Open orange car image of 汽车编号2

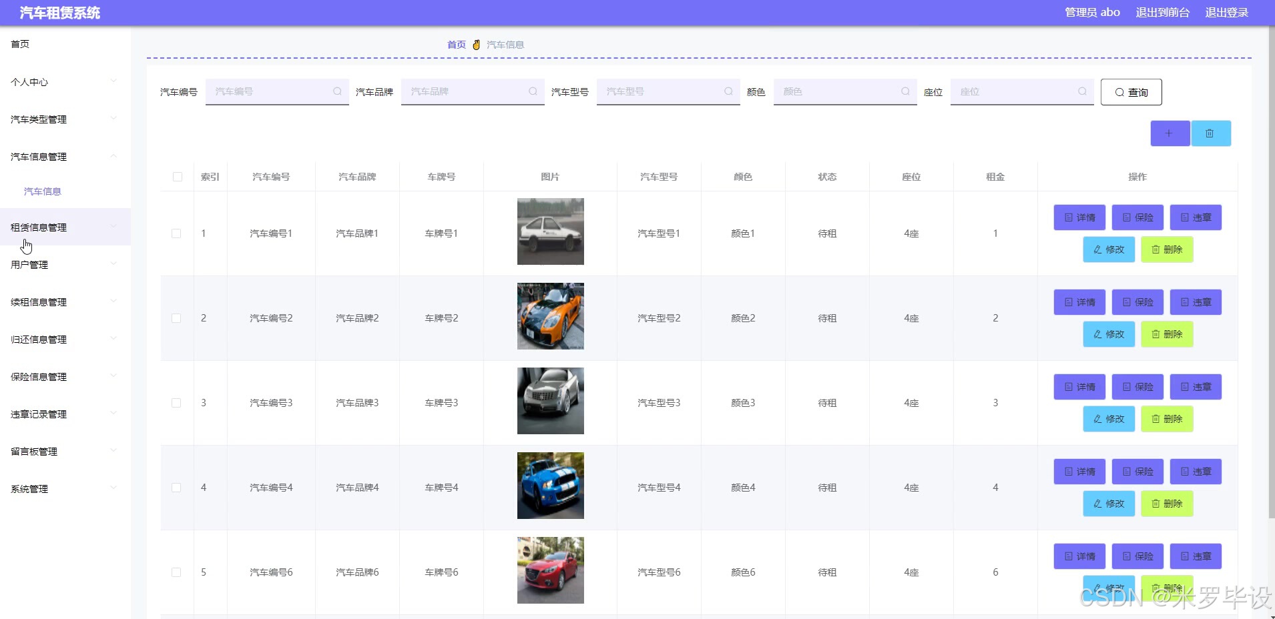point(551,316)
